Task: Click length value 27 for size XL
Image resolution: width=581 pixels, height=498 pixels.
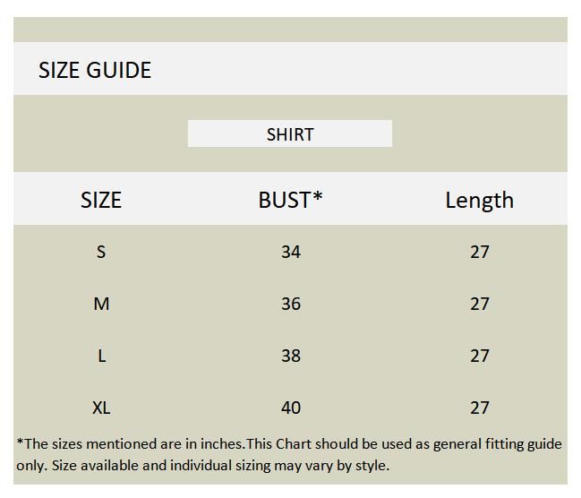Action: pyautogui.click(x=480, y=408)
